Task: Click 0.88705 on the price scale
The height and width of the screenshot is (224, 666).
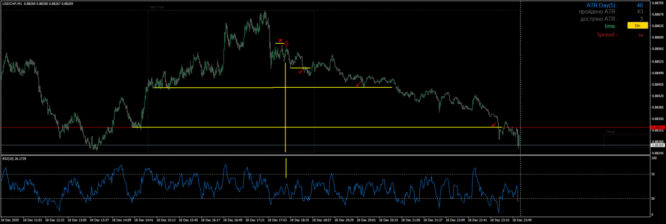Action: click(x=658, y=3)
